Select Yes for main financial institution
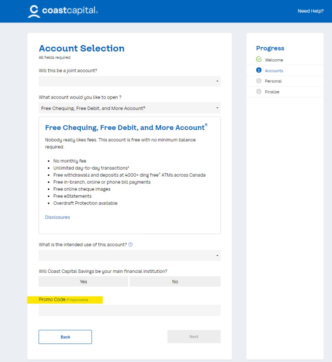Screen dimensions: 332x362 click(83, 282)
